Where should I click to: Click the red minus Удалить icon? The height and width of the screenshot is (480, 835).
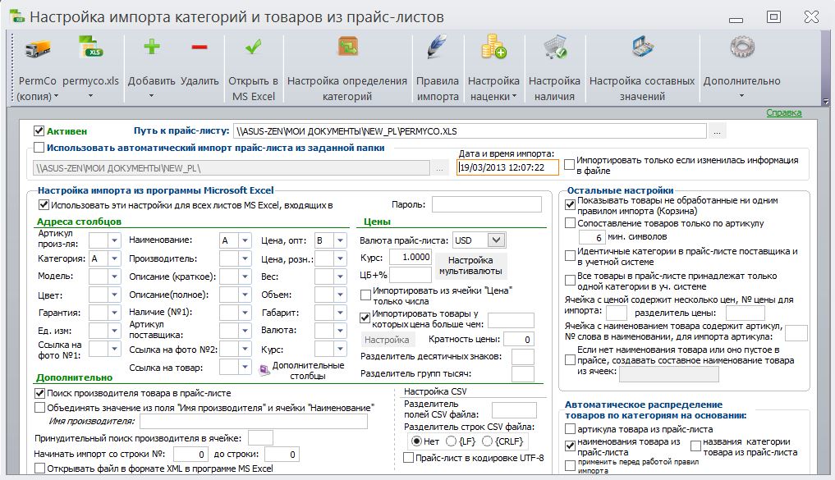[200, 47]
